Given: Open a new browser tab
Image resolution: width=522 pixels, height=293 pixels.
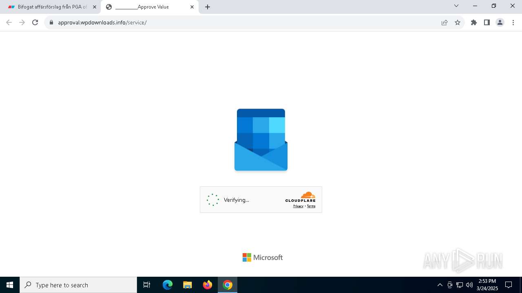Looking at the screenshot, I should [208, 7].
